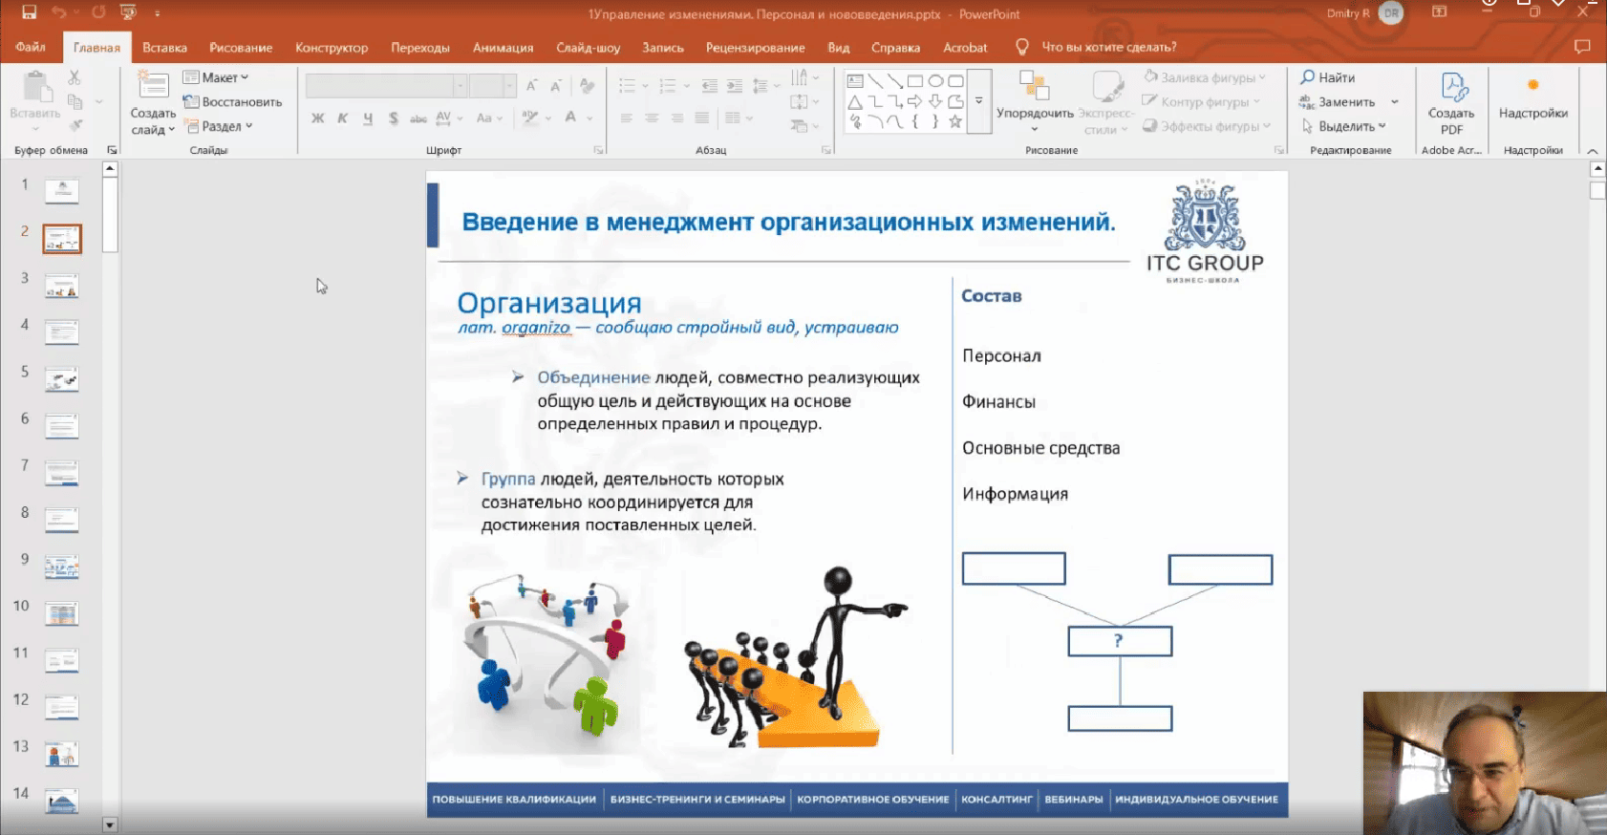1607x835 pixels.
Task: Expand the shapes gallery more arrow
Action: point(978,101)
